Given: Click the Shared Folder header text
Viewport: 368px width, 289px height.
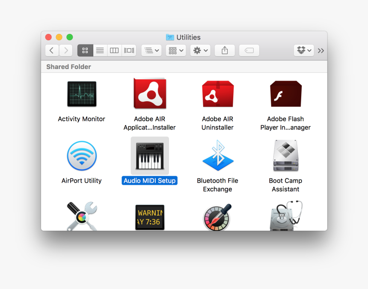Looking at the screenshot, I should (x=68, y=67).
